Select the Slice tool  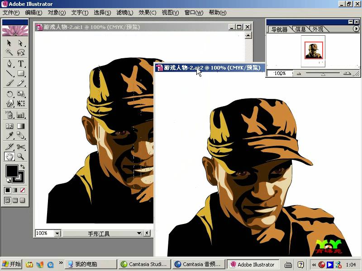point(9,146)
